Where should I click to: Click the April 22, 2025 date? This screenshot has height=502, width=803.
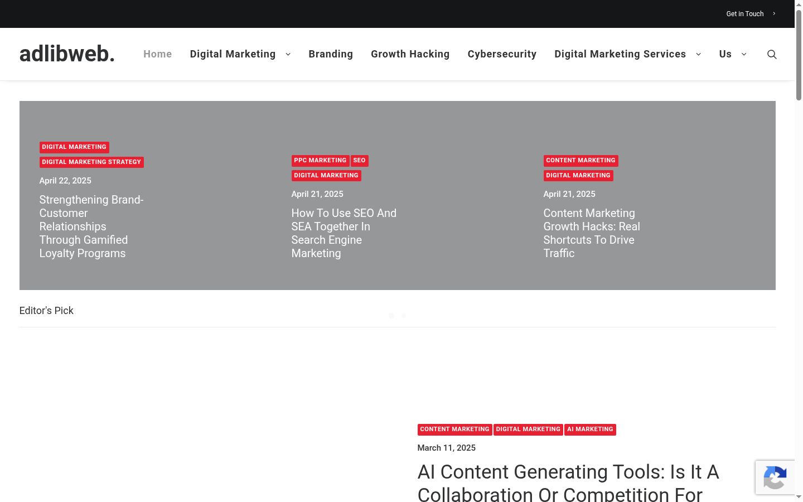pyautogui.click(x=65, y=181)
